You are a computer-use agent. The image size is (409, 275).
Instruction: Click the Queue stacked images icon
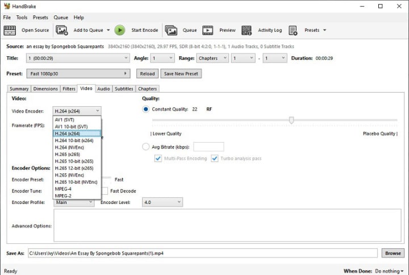coord(171,30)
